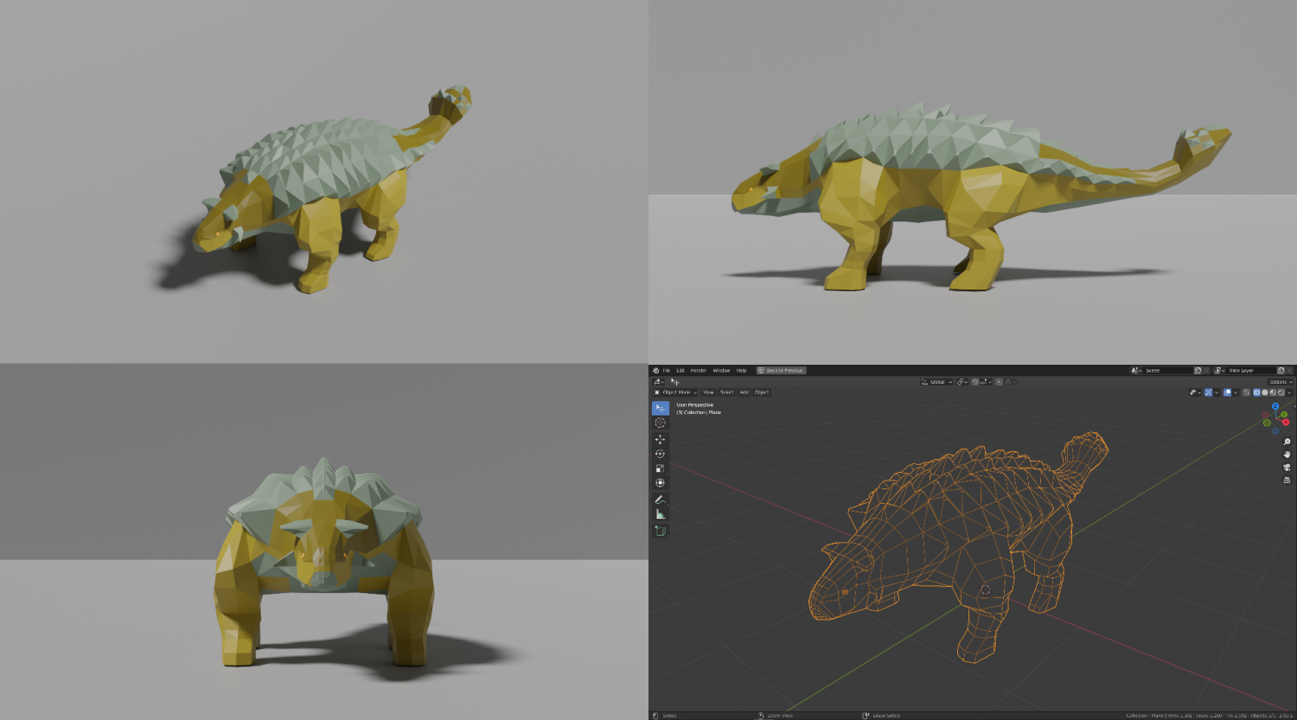This screenshot has width=1297, height=720.
Task: Open the object types visibility dropdown
Action: click(x=1194, y=392)
